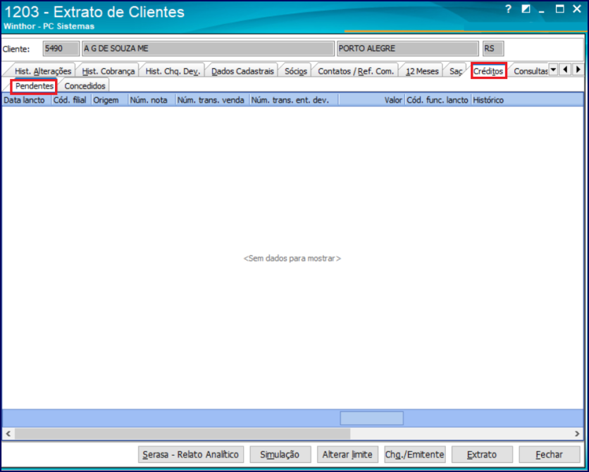Click the Valor total footer cell
Viewport: 589px width, 472px height.
point(371,418)
